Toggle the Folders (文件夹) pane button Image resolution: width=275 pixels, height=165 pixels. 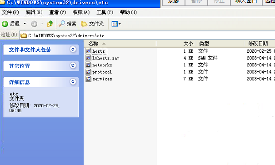pos(92,24)
